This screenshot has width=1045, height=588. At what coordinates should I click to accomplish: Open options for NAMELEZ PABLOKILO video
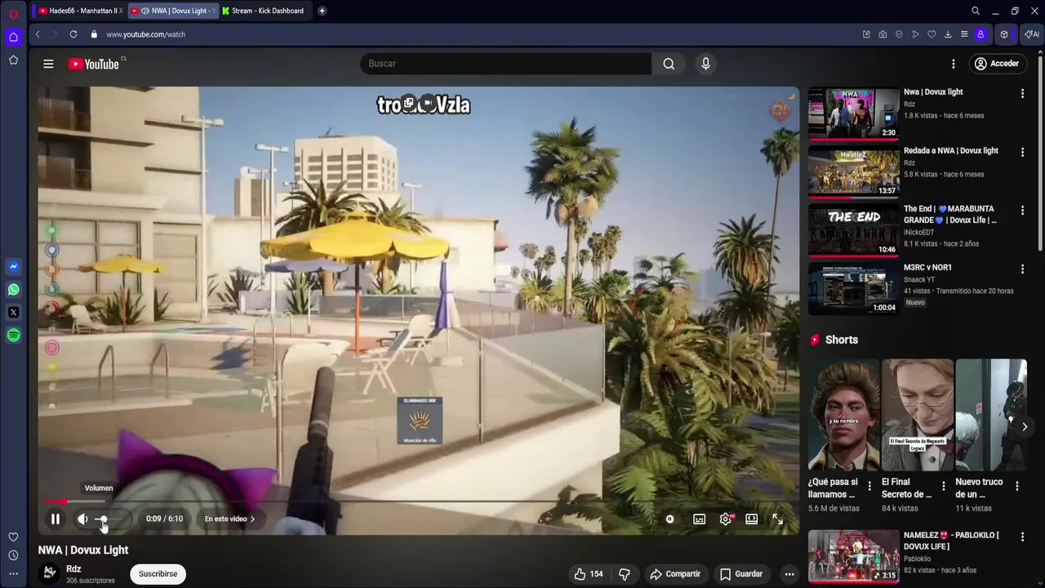[1022, 537]
